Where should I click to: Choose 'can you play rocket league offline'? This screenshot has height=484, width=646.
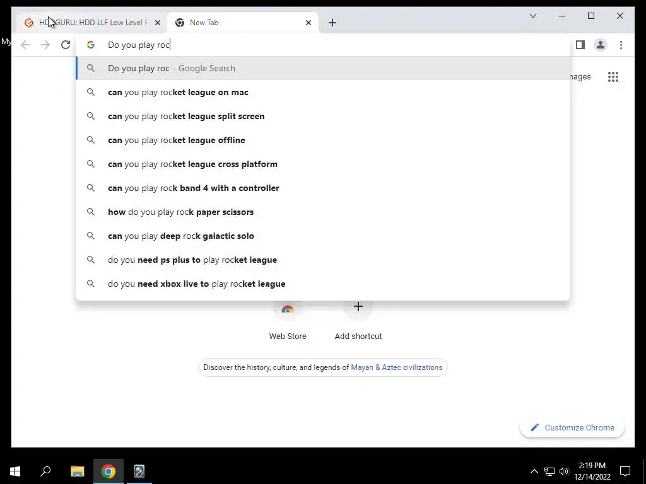(x=323, y=140)
